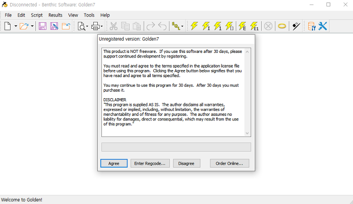
Task: Click the Undo arrow icon
Action: 162,26
